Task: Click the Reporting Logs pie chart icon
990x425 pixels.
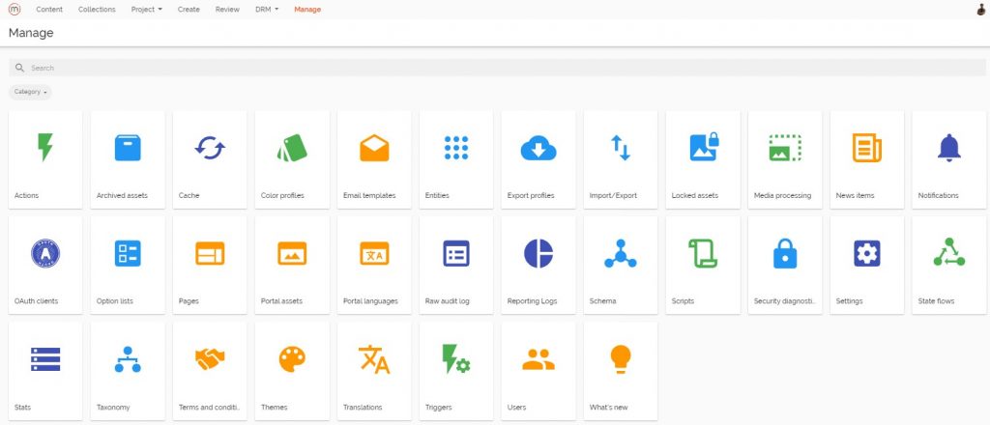Action: point(538,253)
